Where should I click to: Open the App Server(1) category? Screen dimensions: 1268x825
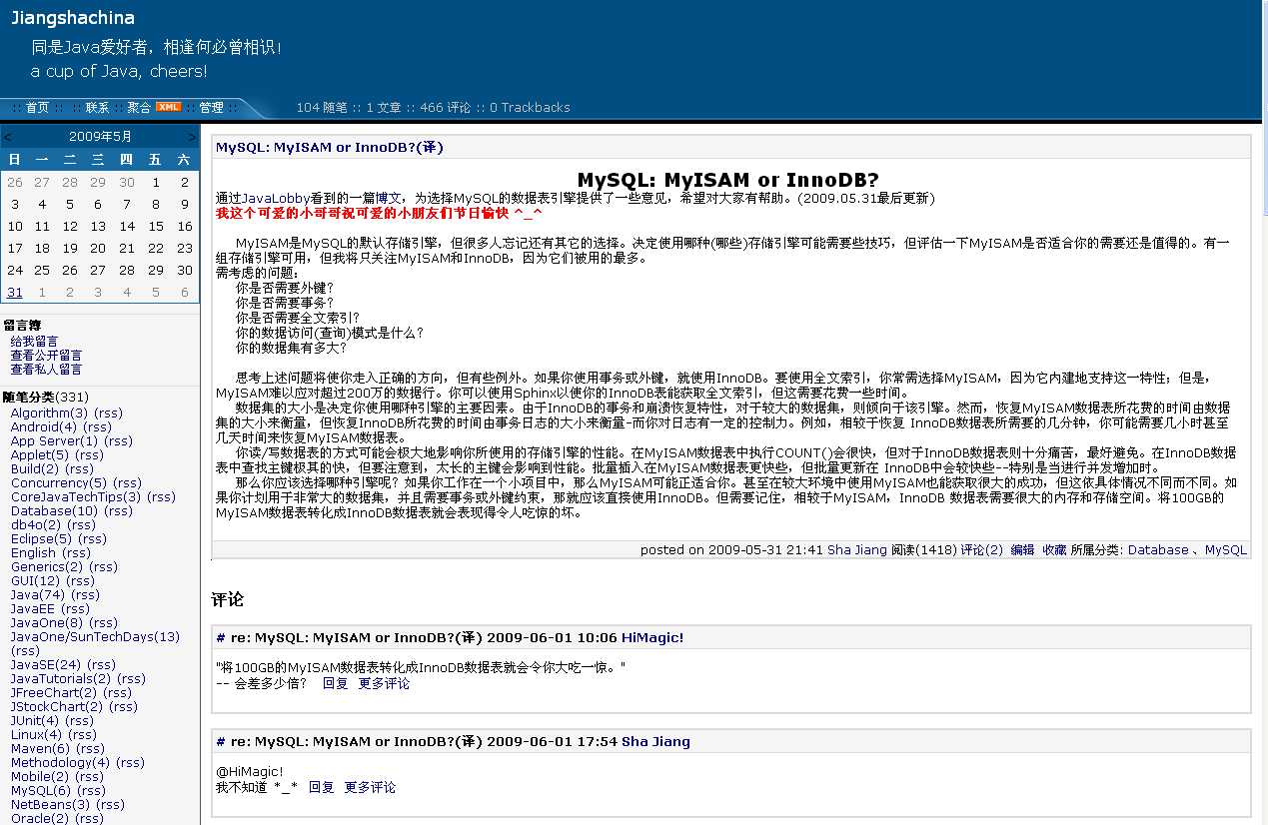pyautogui.click(x=55, y=440)
